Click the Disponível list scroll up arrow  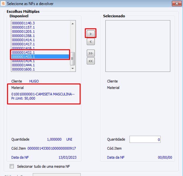tap(73, 24)
